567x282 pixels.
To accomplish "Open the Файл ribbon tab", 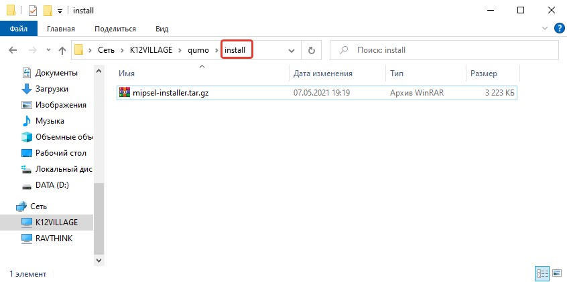I will click(x=19, y=29).
